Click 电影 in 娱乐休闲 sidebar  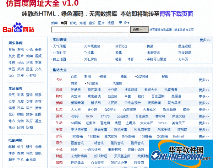(x=38, y=49)
